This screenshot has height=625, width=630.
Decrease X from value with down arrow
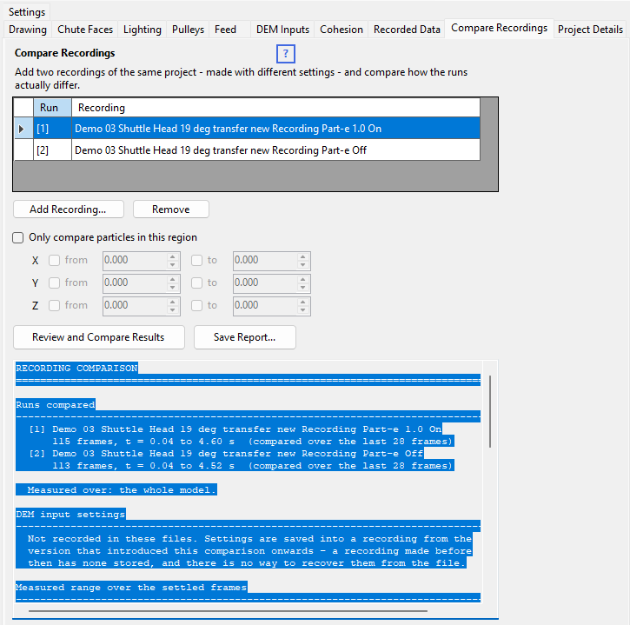[x=173, y=265]
